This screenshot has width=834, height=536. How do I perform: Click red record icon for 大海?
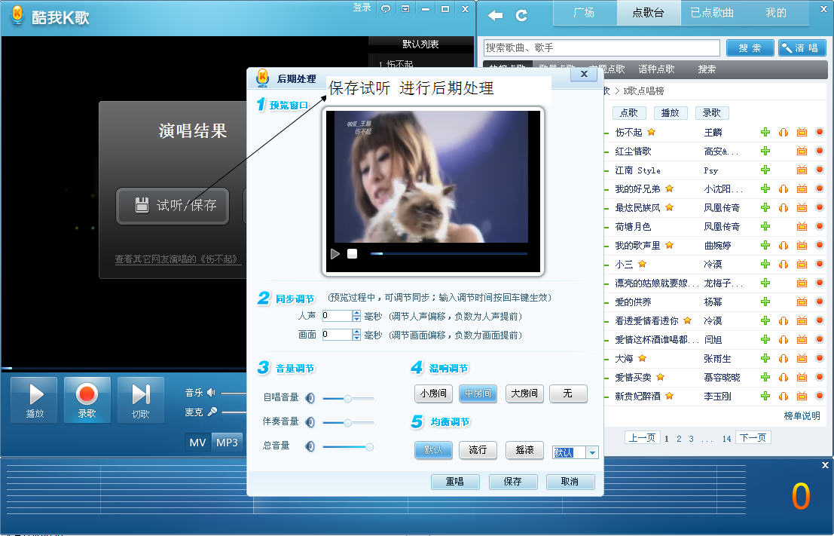pos(820,358)
